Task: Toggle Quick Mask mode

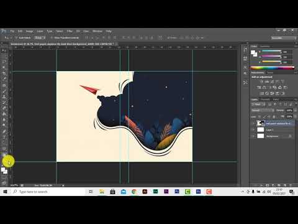Action: point(4,177)
